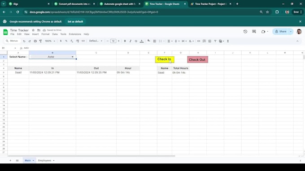The image size is (305, 171).
Task: Click the Create a filter icon
Action: click(x=215, y=41)
